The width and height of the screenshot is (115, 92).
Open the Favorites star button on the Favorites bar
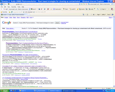[4, 12]
